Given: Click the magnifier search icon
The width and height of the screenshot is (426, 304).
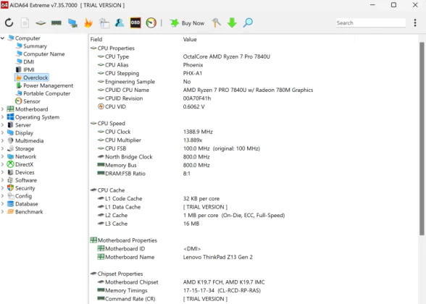Looking at the screenshot, I should pyautogui.click(x=248, y=23).
